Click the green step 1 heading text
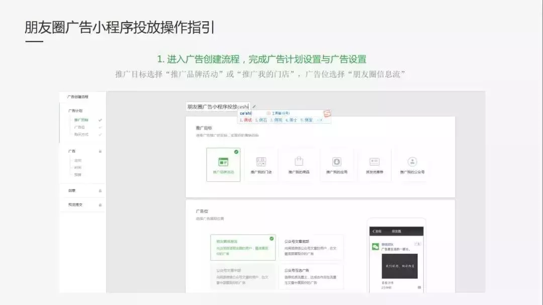Viewport: 543px width, 305px height. click(262, 59)
